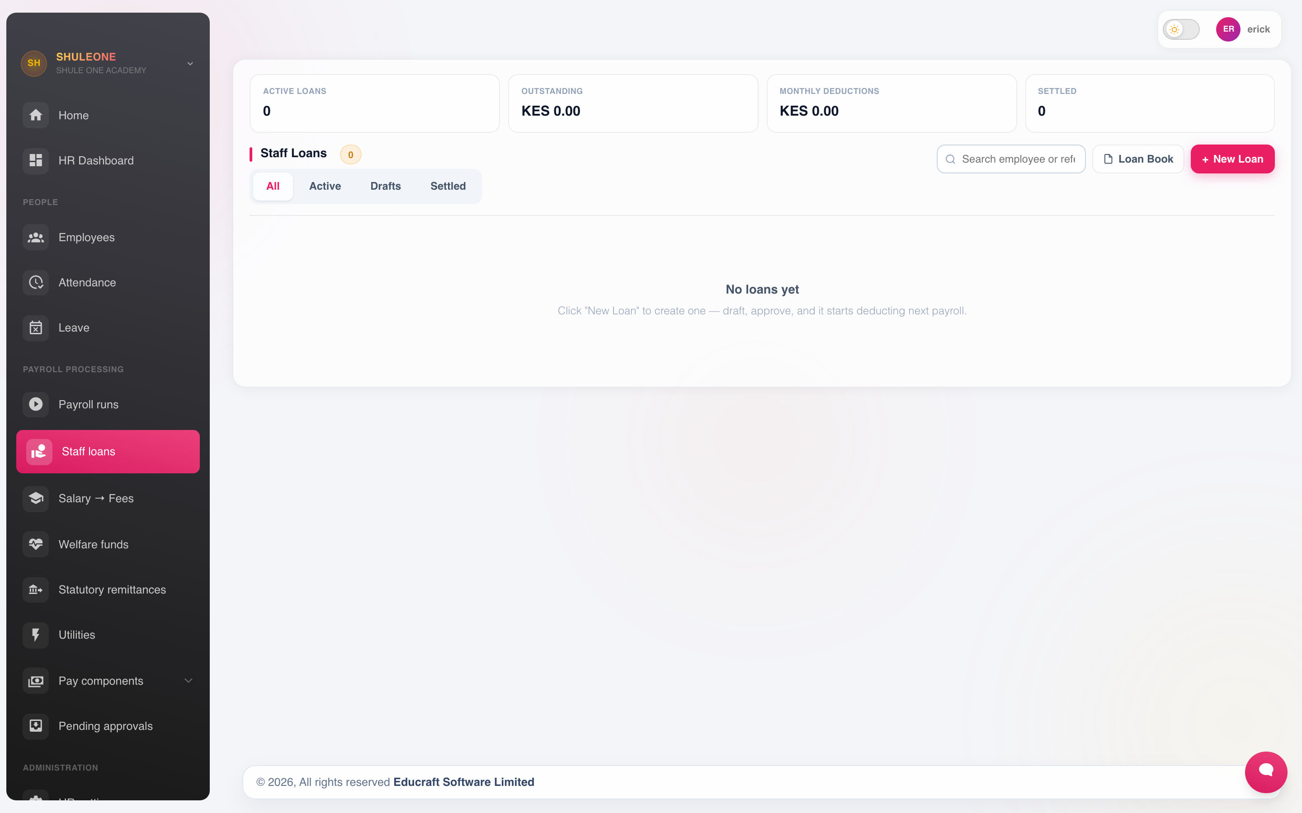The image size is (1302, 813).
Task: Open HR Dashboard menu item
Action: click(x=108, y=160)
